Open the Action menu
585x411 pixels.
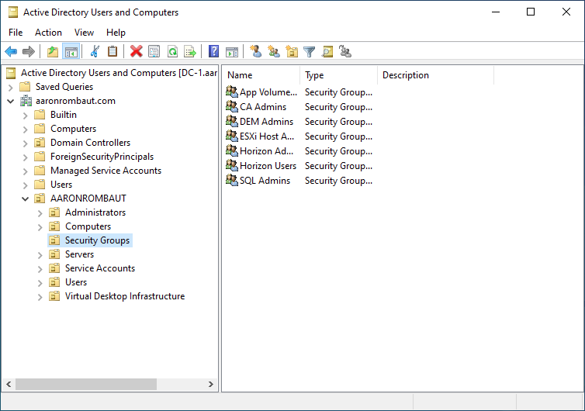click(x=48, y=33)
